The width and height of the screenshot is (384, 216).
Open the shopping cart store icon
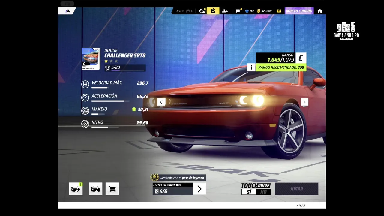[x=112, y=189]
